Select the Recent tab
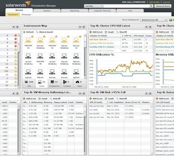 click(19, 10)
